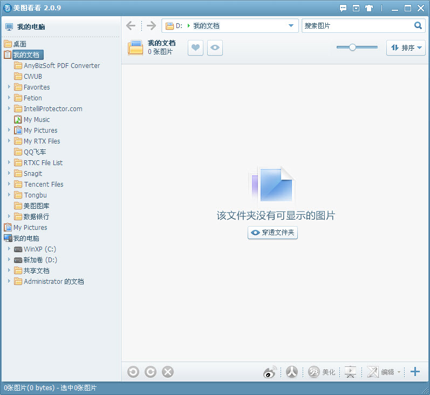Share to Weibo via the Weibo icon

coord(270,372)
